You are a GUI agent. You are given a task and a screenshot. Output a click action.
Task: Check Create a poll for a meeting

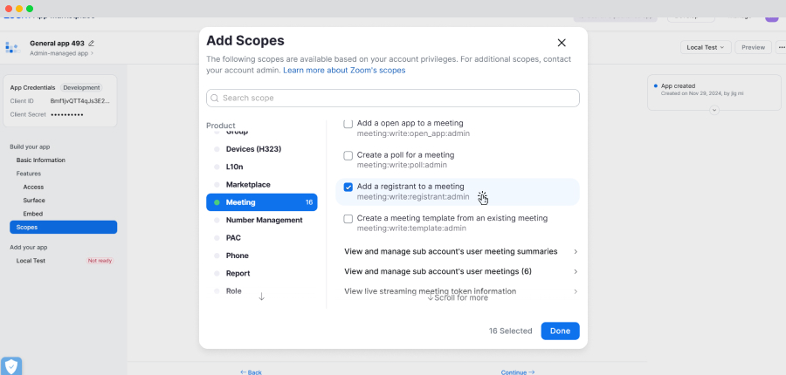348,156
